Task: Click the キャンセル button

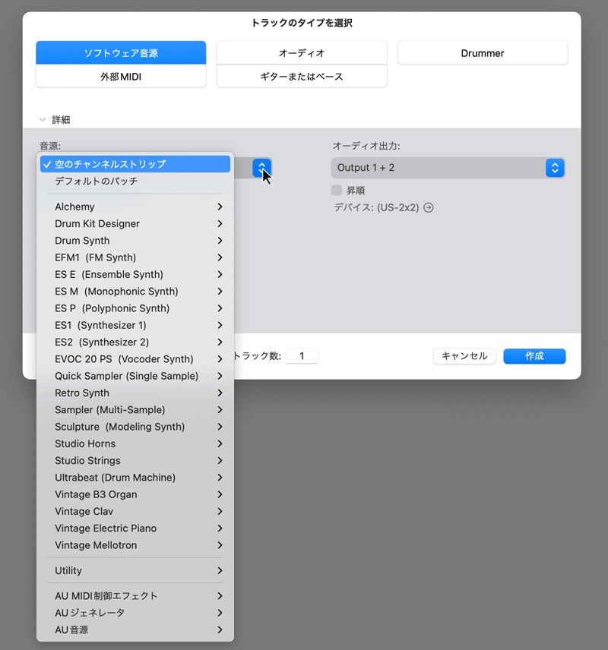Action: [464, 356]
